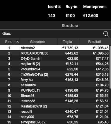Toggle Pos. column sort arrow
The width and height of the screenshot is (111, 124).
click(x=17, y=42)
